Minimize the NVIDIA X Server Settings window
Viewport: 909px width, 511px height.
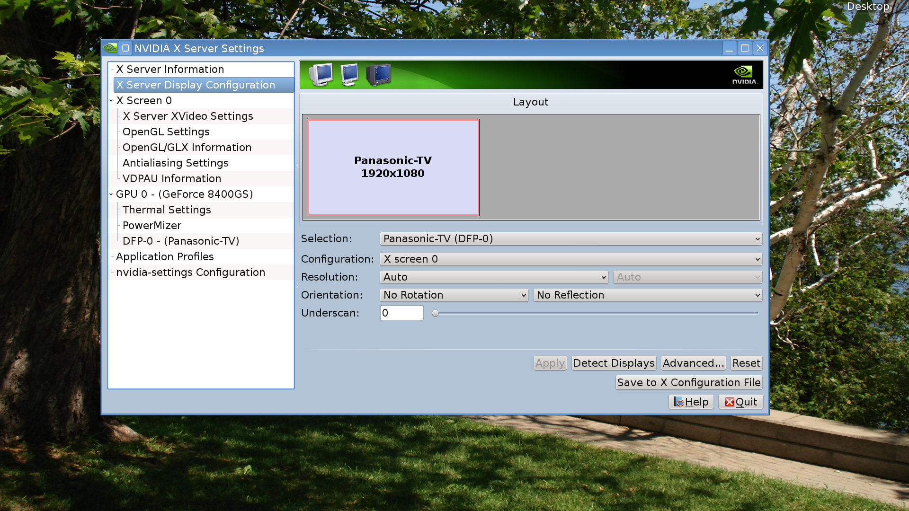click(730, 48)
